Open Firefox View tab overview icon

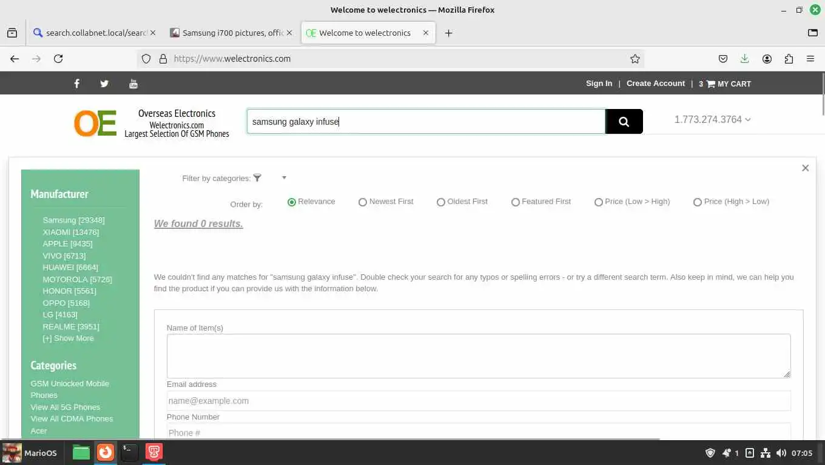click(12, 33)
